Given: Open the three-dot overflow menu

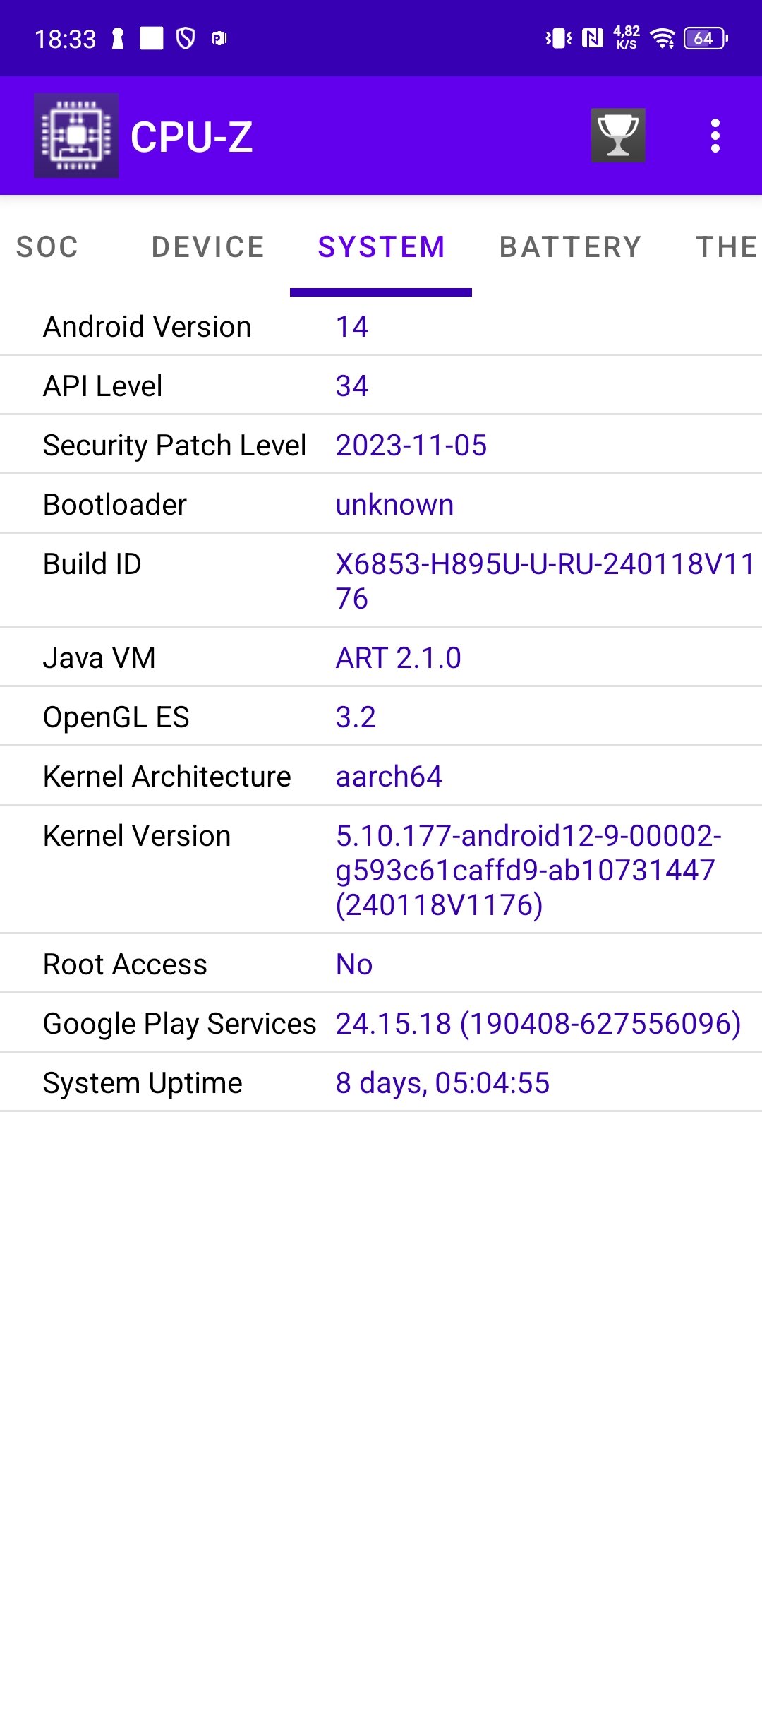Looking at the screenshot, I should 715,136.
